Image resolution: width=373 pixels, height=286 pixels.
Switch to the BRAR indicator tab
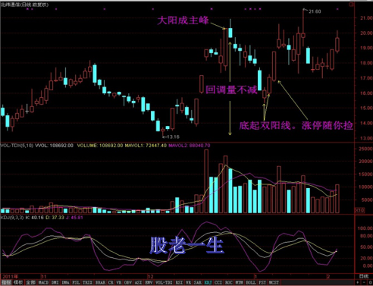coord(100,282)
